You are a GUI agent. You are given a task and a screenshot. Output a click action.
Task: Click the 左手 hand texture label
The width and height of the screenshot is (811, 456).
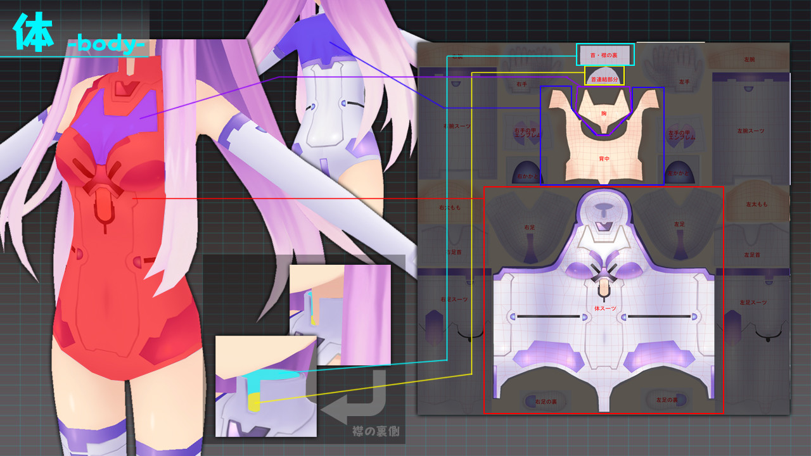coord(684,81)
